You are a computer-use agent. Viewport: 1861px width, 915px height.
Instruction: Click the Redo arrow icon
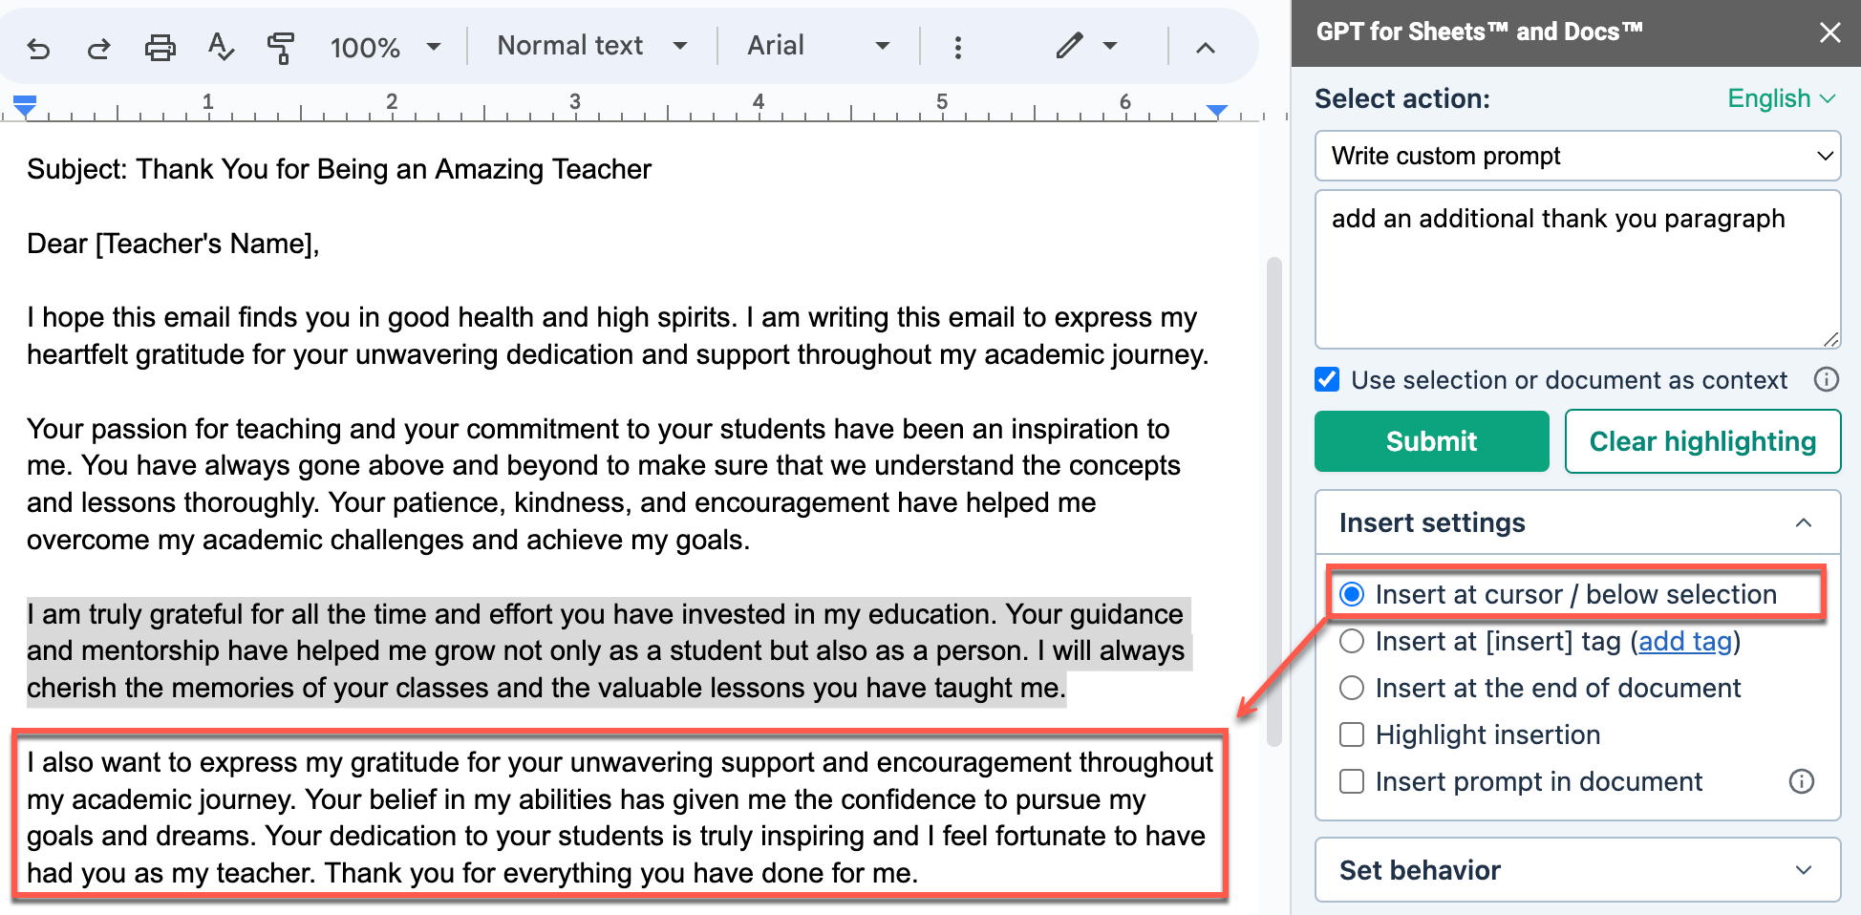click(98, 47)
